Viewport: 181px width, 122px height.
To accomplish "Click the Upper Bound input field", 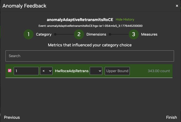I will pyautogui.click(x=117, y=71).
